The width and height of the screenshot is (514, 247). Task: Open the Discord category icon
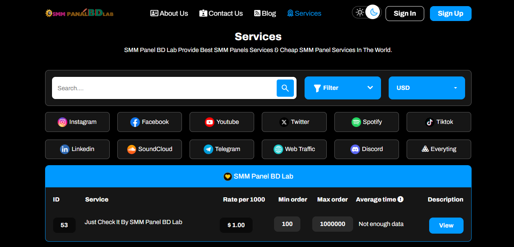pos(355,149)
